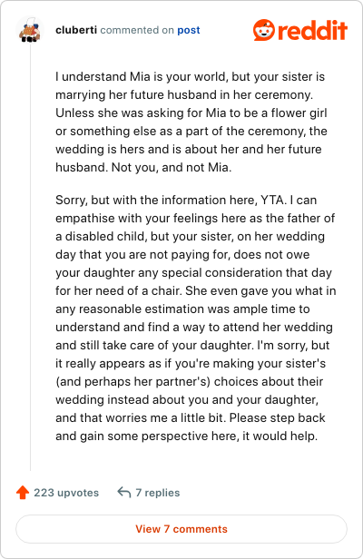Click the line "Unless she was asking for Mia"
Image resolution: width=363 pixels, height=559 pixels.
pos(191,113)
